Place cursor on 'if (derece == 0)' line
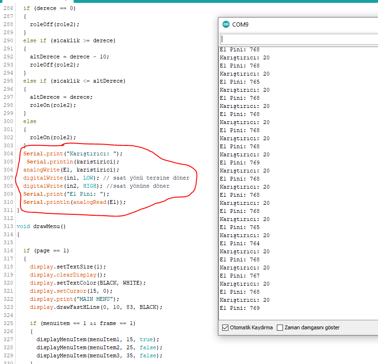This screenshot has width=378, height=364. tap(49, 8)
